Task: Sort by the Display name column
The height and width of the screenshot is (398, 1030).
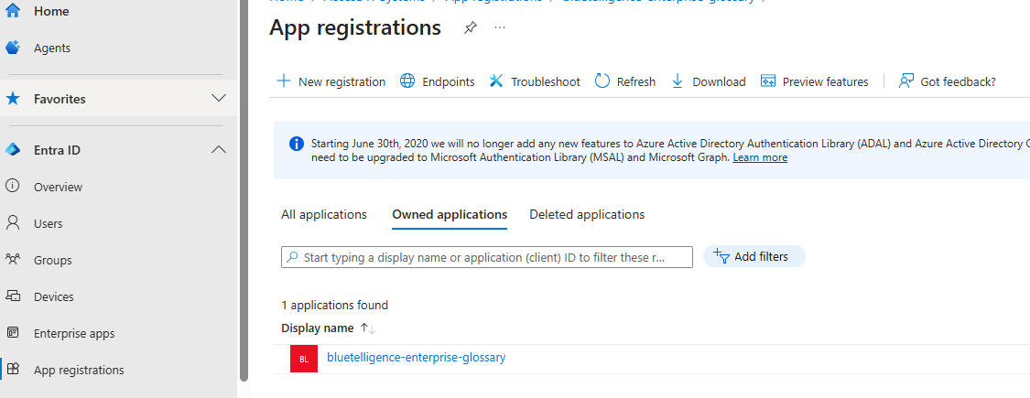Action: tap(318, 328)
